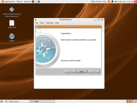Click the date and time clock in panel

tap(126, 1)
